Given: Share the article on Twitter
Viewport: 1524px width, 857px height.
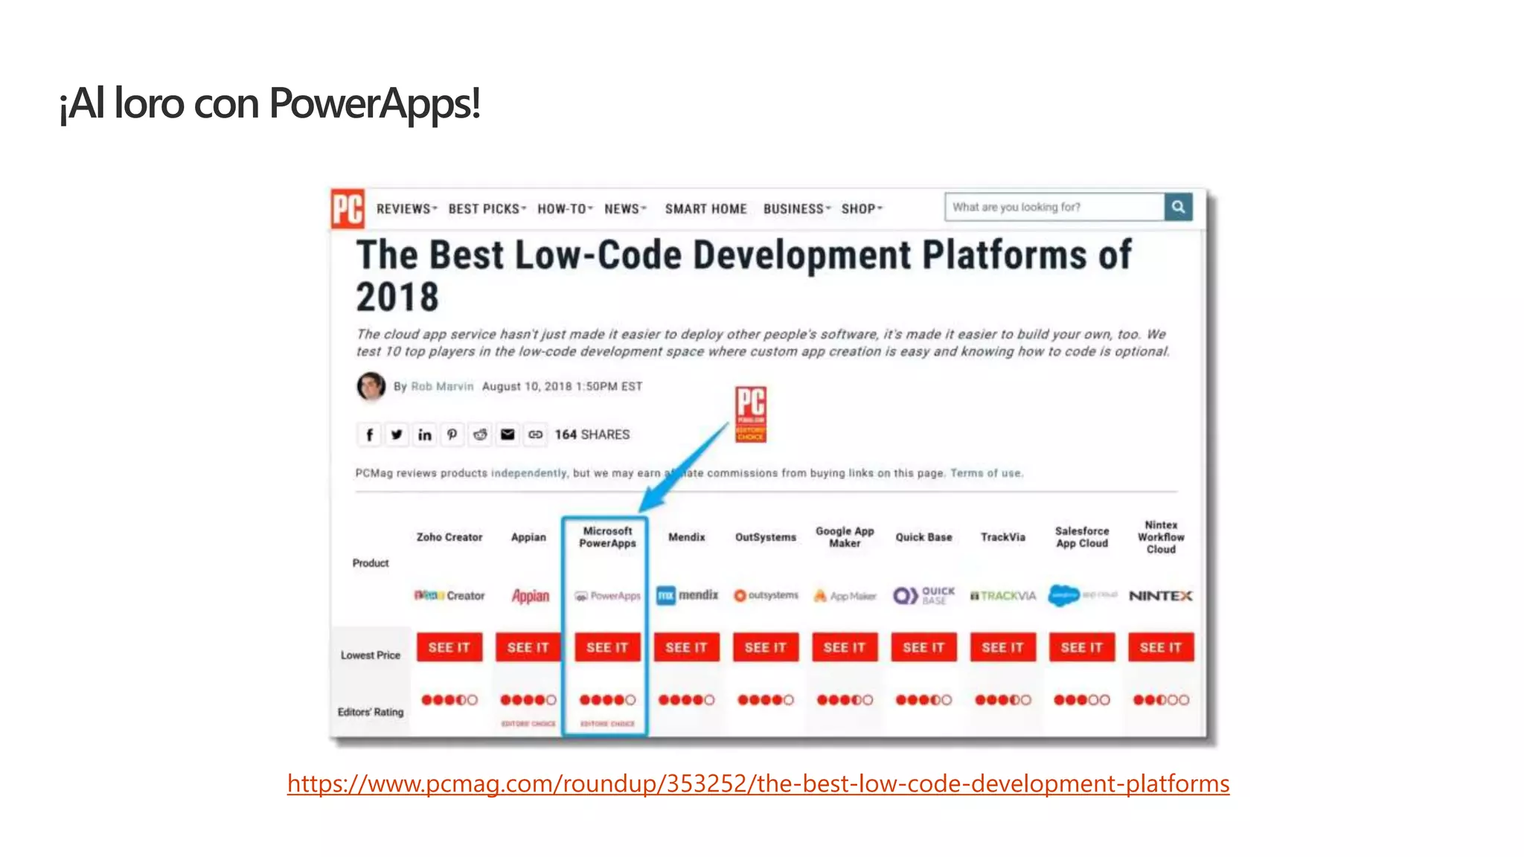Looking at the screenshot, I should (x=397, y=434).
